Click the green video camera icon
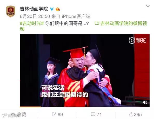Image resolution: width=154 pixels, height=119 pixels. pos(97,23)
